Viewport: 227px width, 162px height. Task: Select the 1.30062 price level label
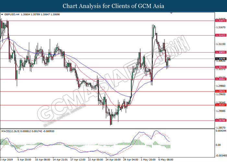221,79
